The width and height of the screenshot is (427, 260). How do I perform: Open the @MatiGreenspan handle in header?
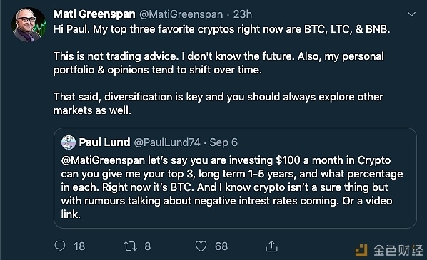coord(181,14)
